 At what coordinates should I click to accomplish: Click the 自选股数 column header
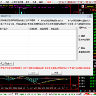point(33,29)
